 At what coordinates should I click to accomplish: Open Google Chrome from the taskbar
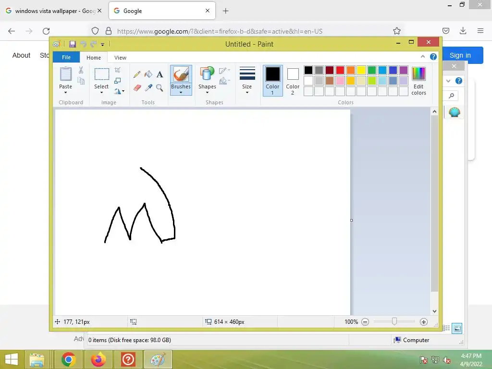coord(68,359)
